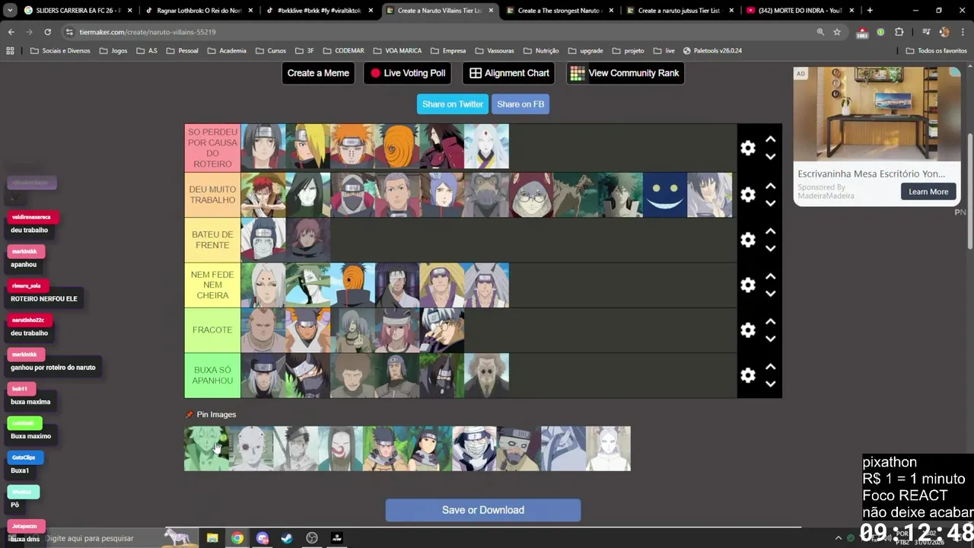Open settings gear for NEM FEDE NEM CHEIRA row

pyautogui.click(x=748, y=285)
